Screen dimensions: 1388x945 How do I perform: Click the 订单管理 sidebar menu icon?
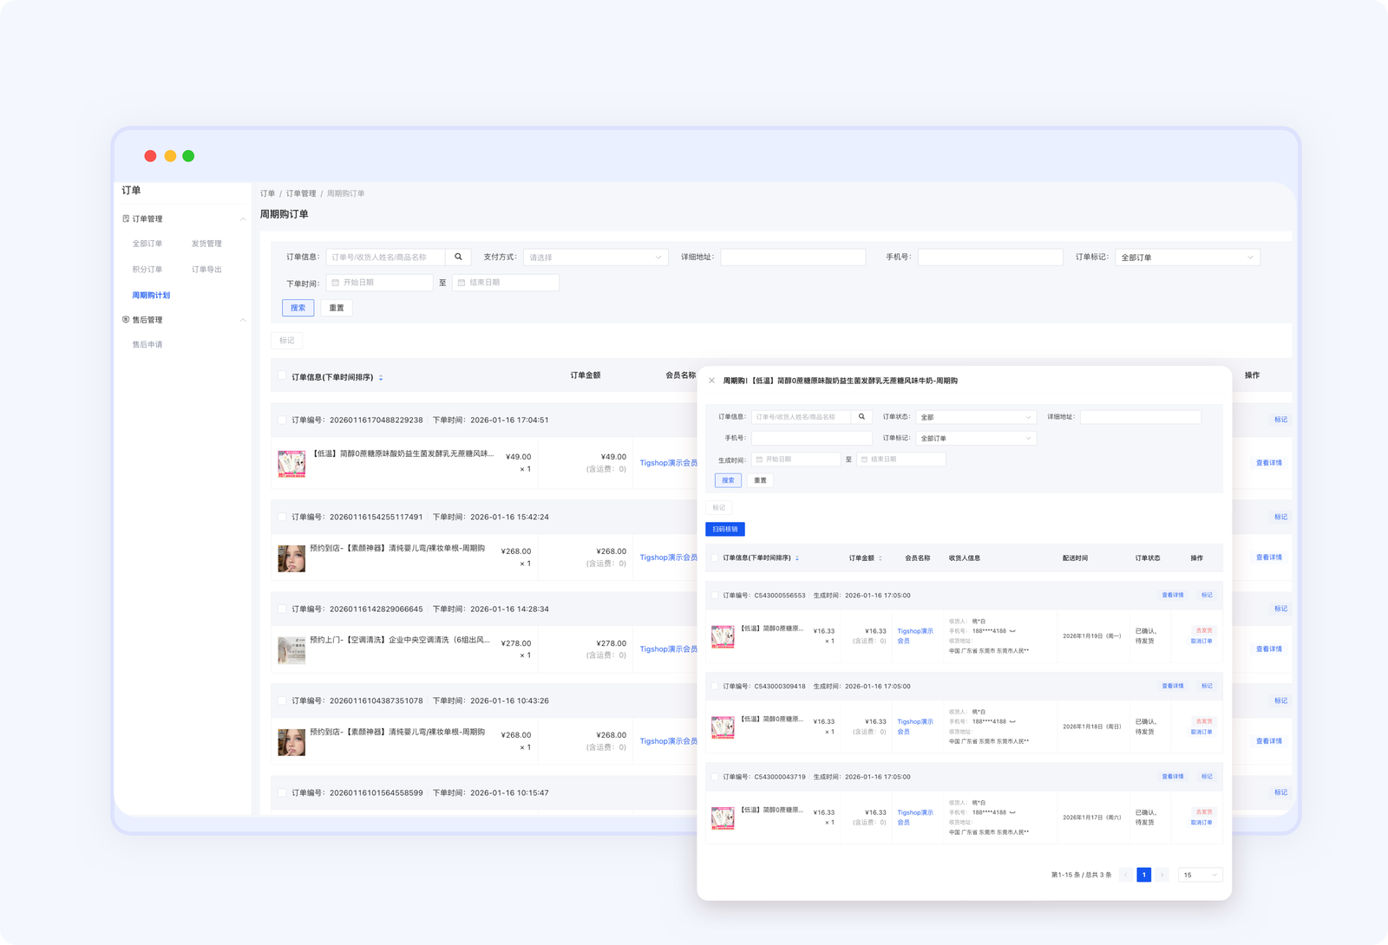click(x=126, y=218)
